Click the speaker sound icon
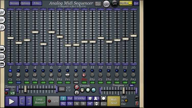 click(137, 98)
